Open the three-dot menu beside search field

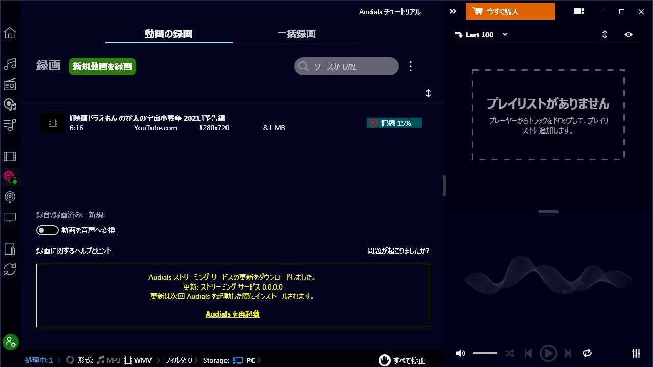coord(410,66)
